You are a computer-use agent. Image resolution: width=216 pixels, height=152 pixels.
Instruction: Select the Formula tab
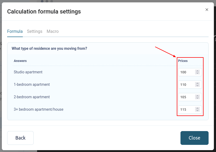pyautogui.click(x=15, y=31)
